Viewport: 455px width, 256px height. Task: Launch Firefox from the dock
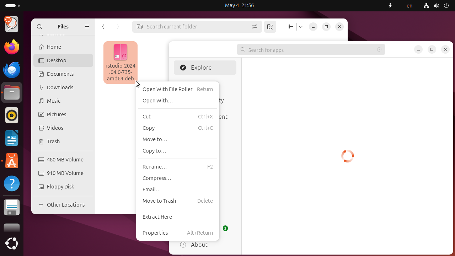12,47
